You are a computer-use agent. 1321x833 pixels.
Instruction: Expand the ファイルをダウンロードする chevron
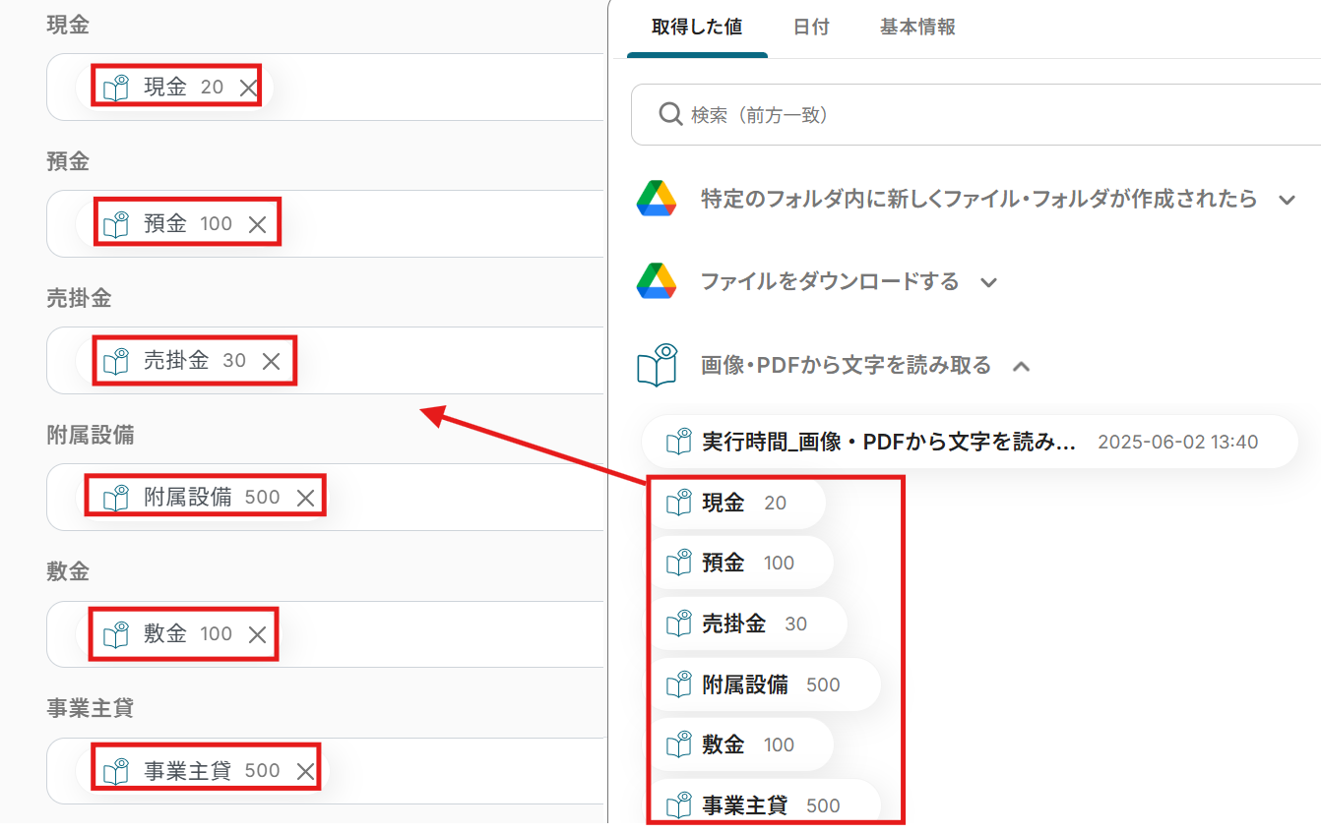[989, 283]
